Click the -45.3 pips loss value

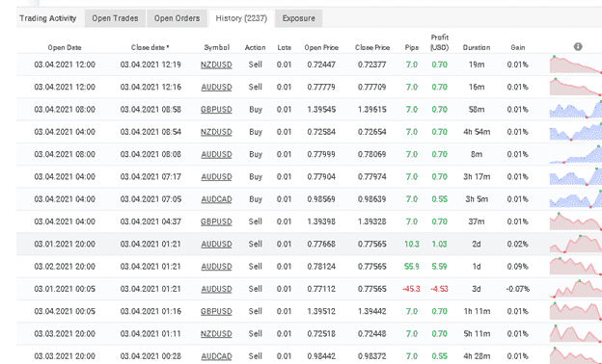coord(411,289)
